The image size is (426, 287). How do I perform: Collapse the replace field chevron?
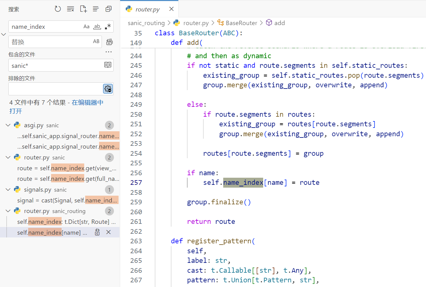pos(4,34)
